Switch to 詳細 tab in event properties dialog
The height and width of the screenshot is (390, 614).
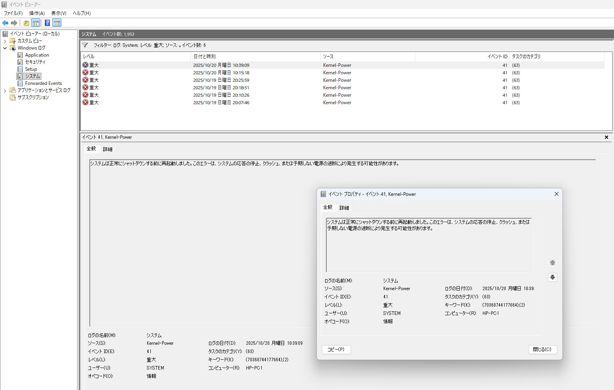pos(344,208)
